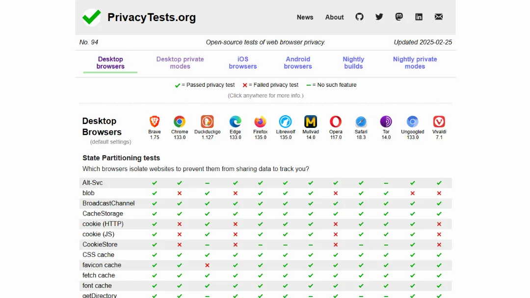Click the CacheStorage row label

103,214
